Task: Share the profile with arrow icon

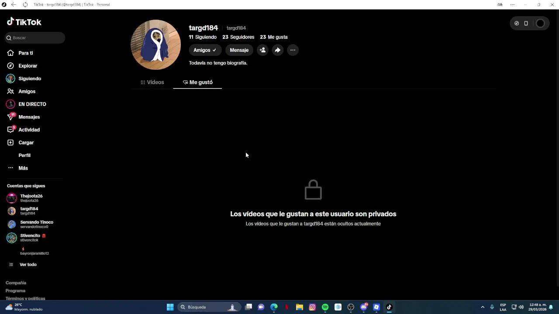Action: click(277, 50)
